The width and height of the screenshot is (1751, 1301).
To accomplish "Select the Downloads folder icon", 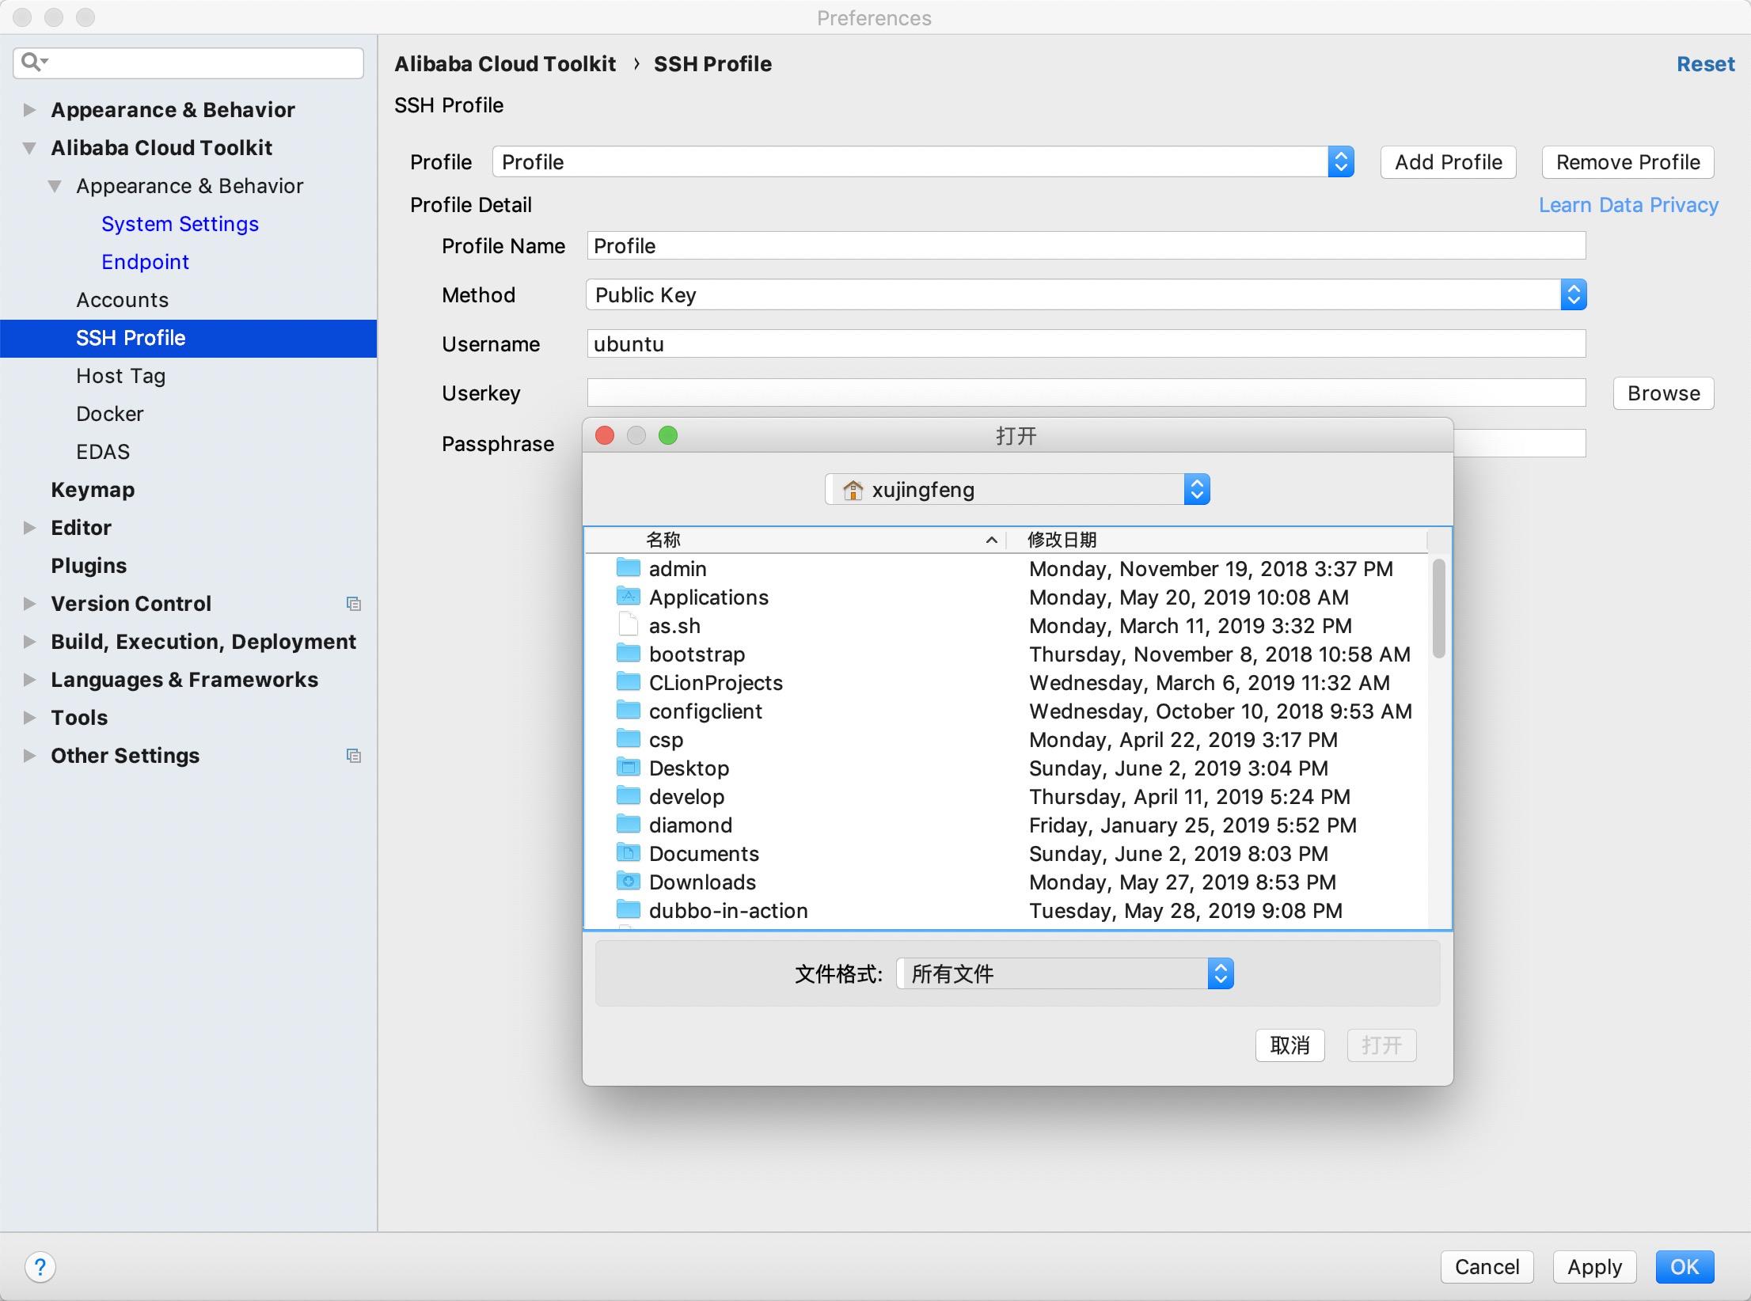I will [x=629, y=882].
